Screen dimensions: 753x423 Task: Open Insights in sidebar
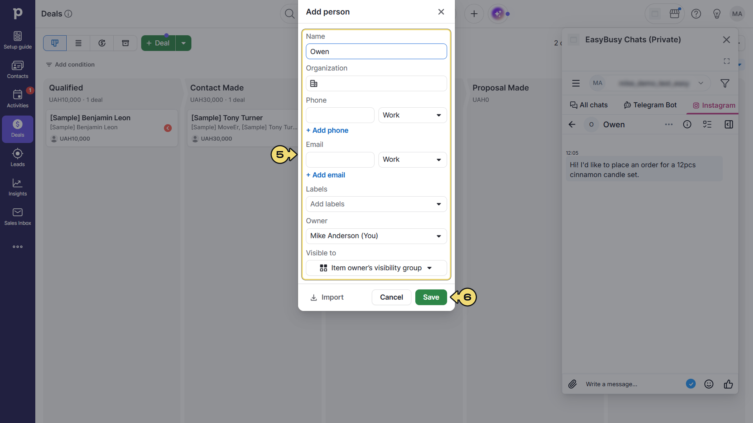tap(18, 187)
